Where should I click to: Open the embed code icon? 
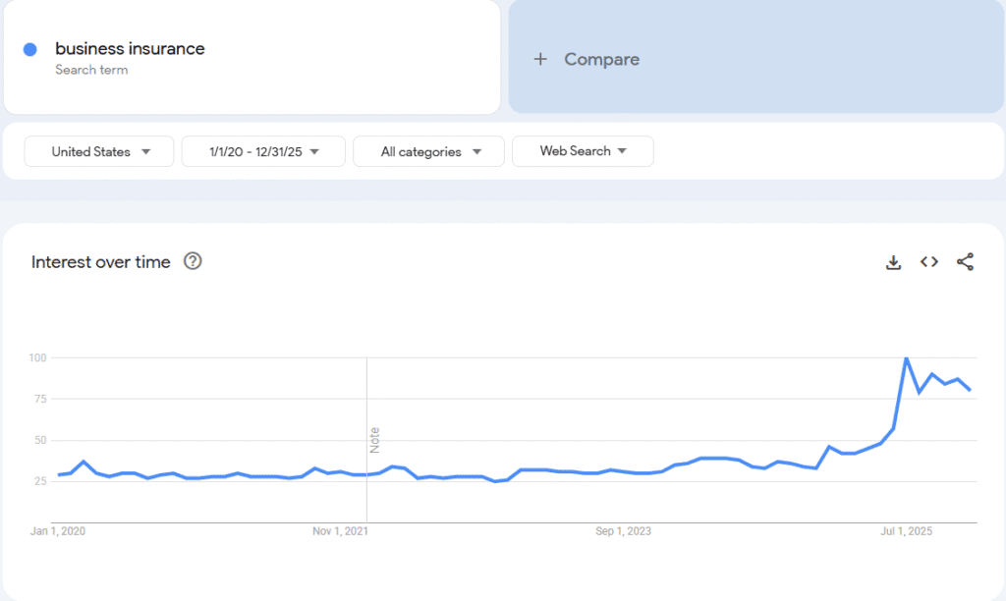point(928,262)
